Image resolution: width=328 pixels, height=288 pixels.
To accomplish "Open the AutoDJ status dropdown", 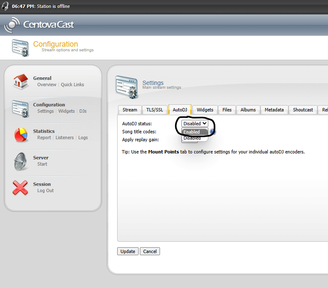I will (x=194, y=124).
